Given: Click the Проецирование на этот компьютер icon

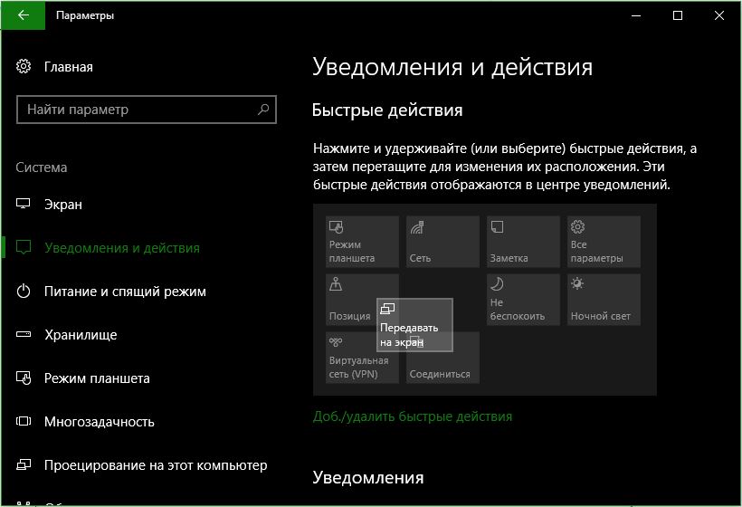Looking at the screenshot, I should pyautogui.click(x=24, y=464).
